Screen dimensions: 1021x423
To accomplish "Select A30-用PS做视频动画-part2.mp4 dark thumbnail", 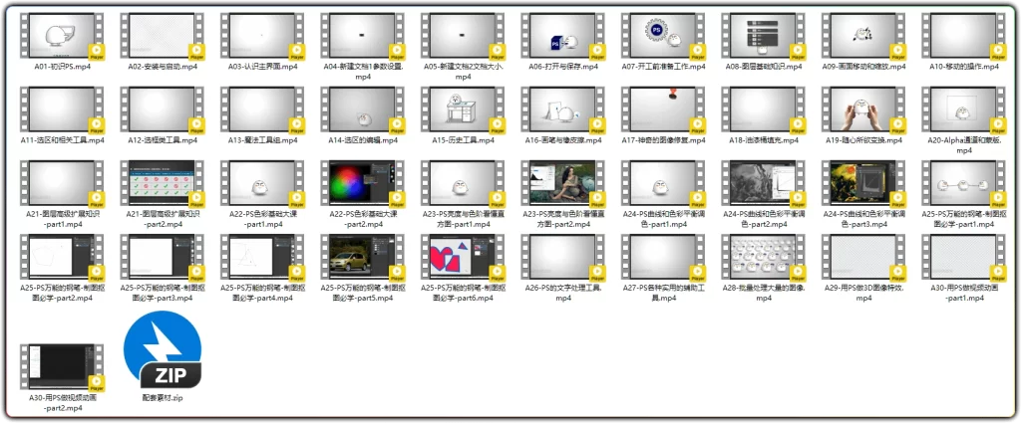I will tap(63, 368).
